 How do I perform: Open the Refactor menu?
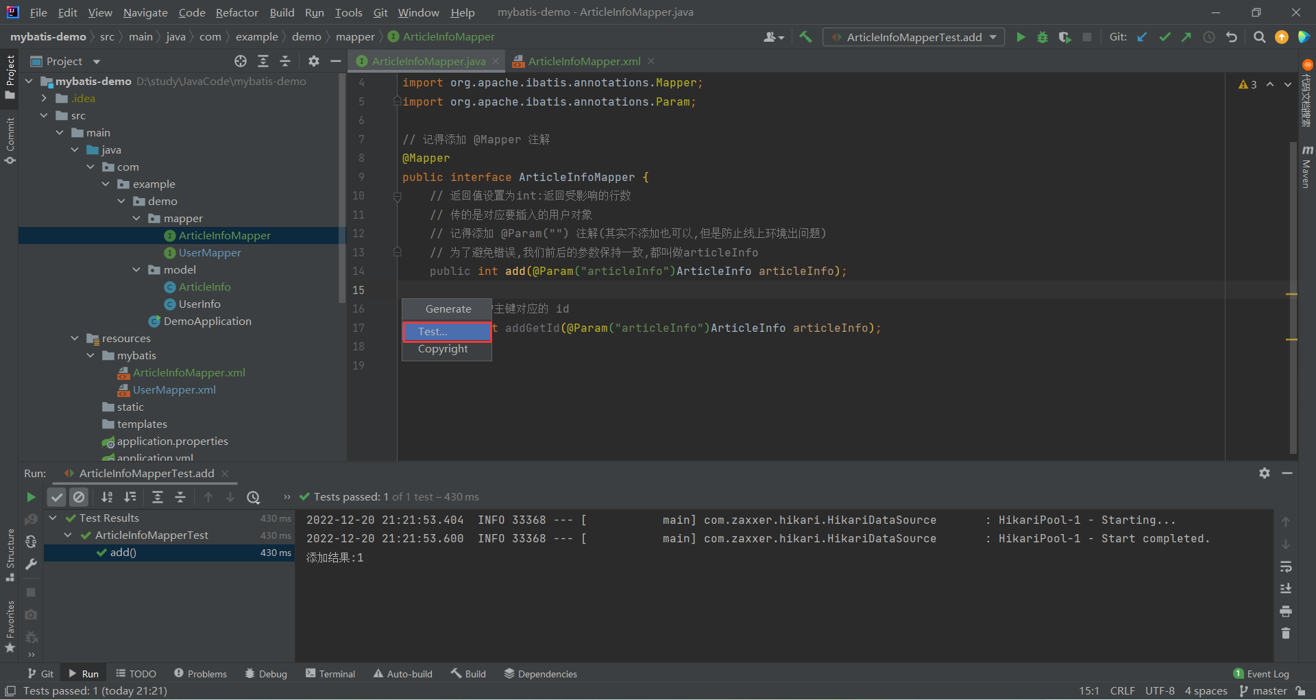(x=236, y=12)
